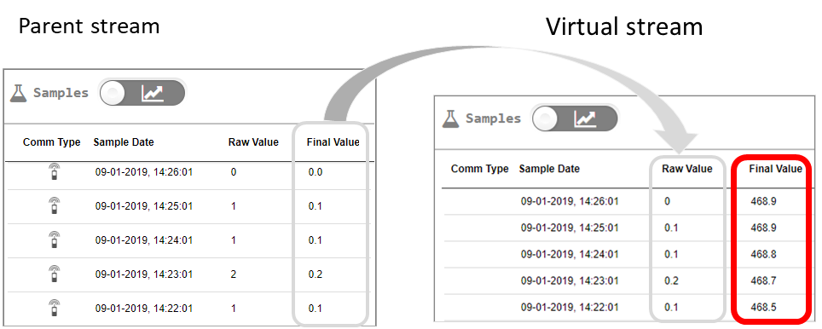The width and height of the screenshot is (822, 329).
Task: Click the chart icon on Virtual stream toggle
Action: point(585,119)
